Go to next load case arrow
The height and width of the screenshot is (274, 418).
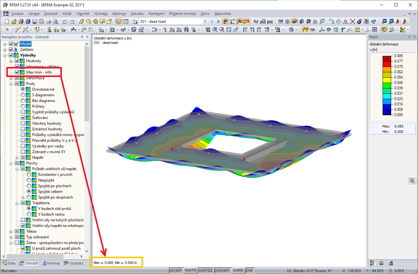click(218, 21)
